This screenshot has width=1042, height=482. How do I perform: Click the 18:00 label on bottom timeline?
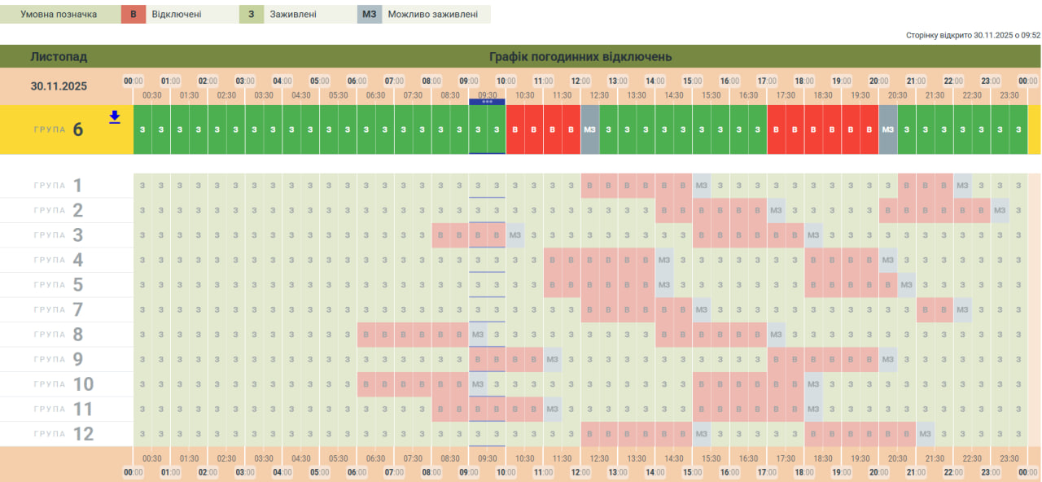click(804, 472)
